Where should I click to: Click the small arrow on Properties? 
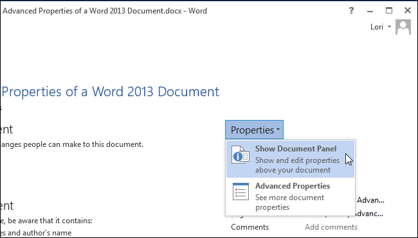click(x=278, y=130)
